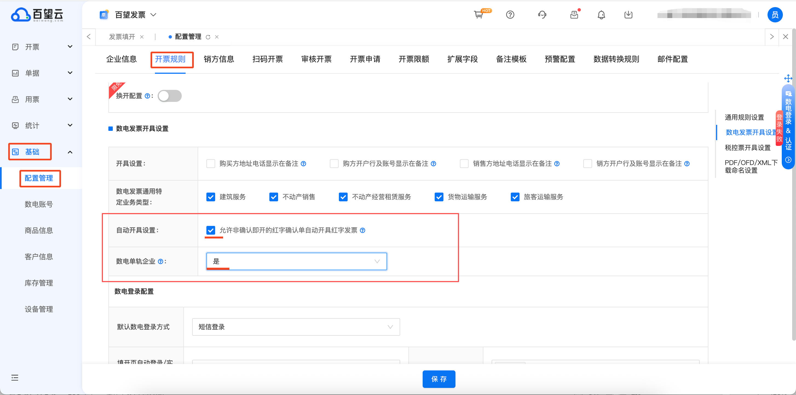Open the notification bell

tap(601, 14)
